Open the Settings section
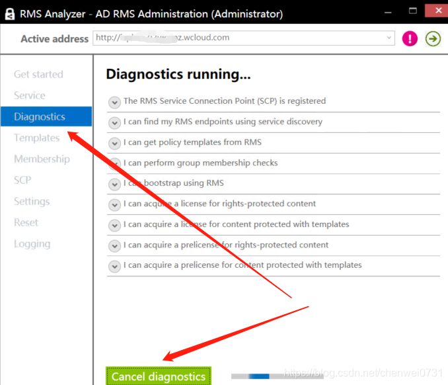Screen dimensions: 448x385 click(x=32, y=201)
